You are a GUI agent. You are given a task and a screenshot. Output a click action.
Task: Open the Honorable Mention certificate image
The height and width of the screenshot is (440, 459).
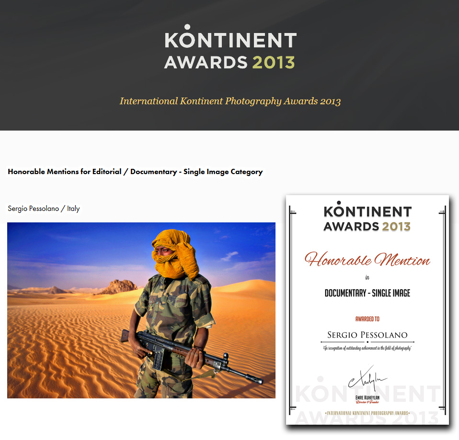[x=367, y=309]
